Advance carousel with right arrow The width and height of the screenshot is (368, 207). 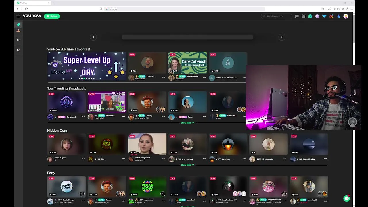tap(282, 37)
